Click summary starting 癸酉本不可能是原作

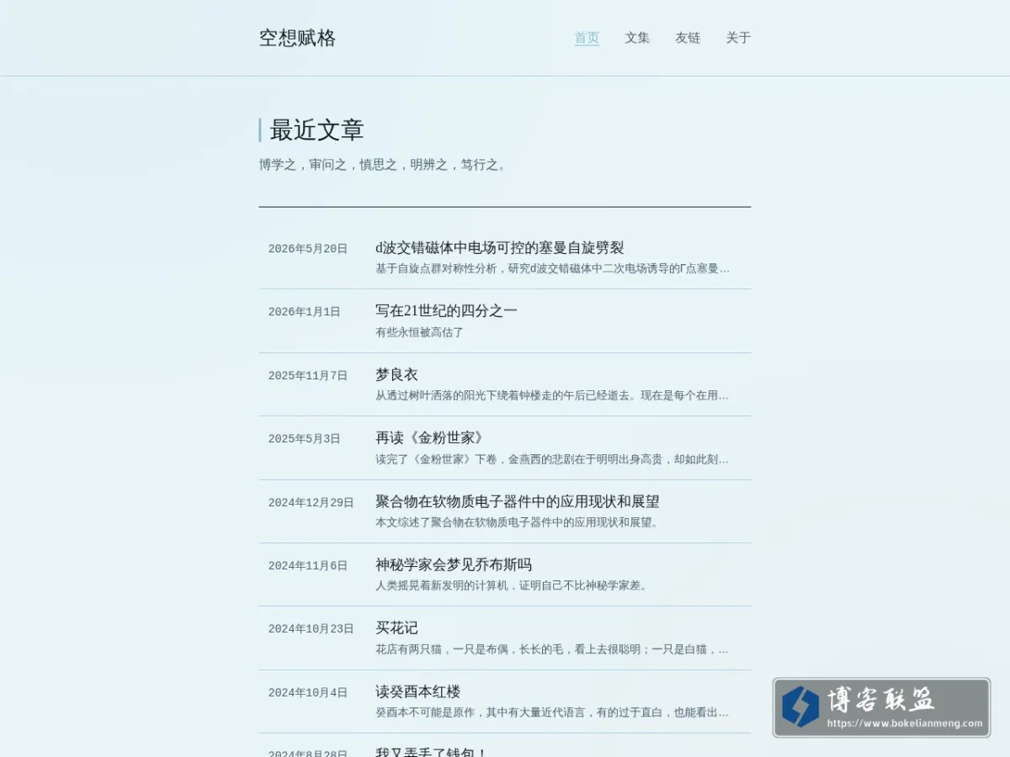tap(553, 712)
